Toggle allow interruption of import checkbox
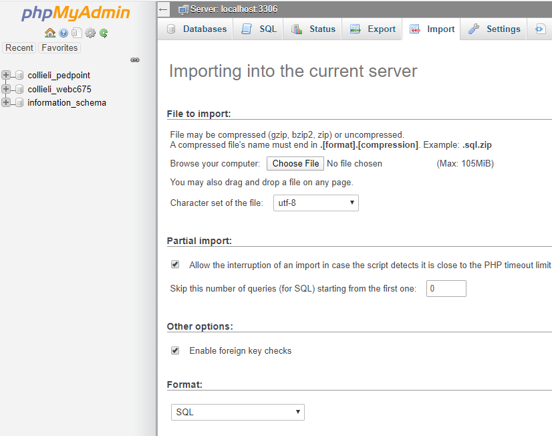 (x=175, y=265)
